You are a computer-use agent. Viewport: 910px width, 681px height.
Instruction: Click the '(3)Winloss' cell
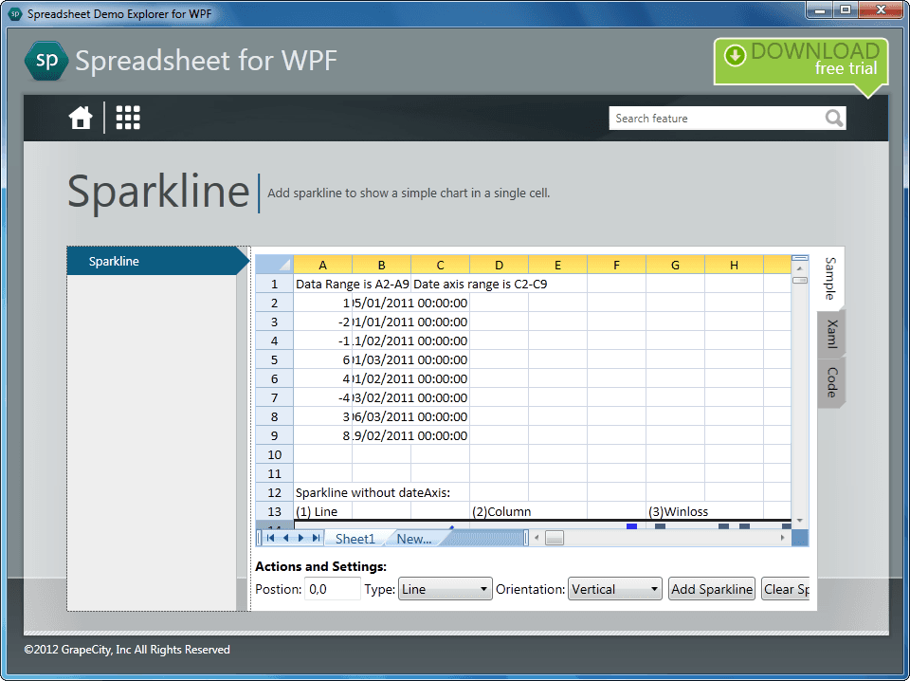(676, 511)
